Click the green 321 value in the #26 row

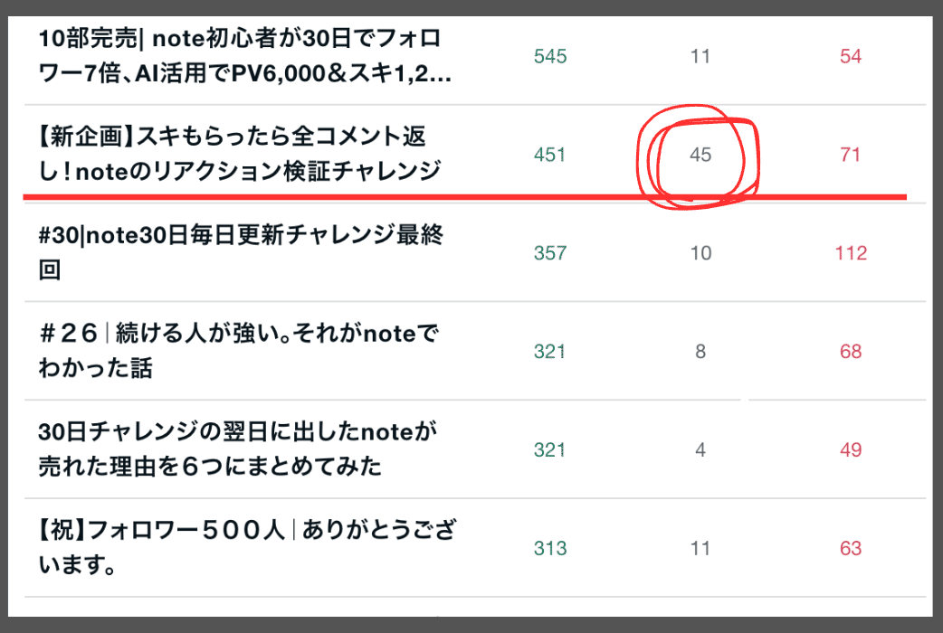pos(549,352)
